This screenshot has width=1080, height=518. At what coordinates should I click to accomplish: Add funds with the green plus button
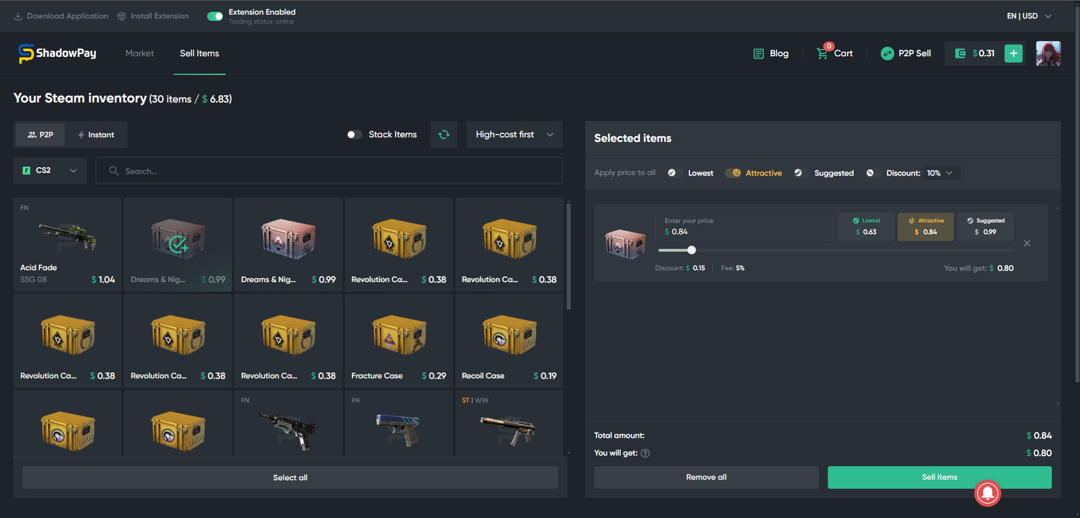tap(1014, 53)
